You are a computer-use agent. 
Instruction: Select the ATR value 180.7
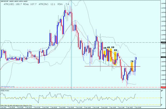(x=19, y=4)
